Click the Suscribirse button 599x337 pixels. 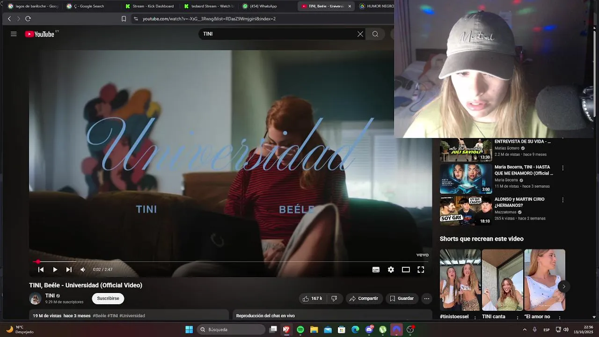(x=108, y=299)
